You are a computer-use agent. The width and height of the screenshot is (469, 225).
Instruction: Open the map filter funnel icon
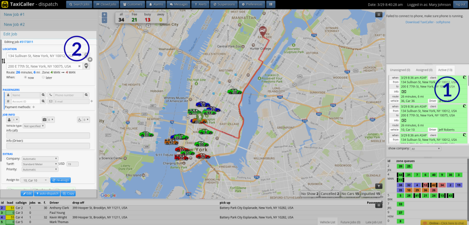pos(378,186)
